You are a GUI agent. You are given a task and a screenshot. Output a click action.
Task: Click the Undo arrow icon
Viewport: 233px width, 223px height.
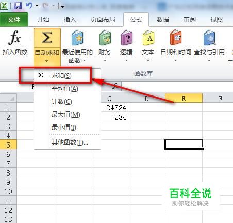click(29, 6)
